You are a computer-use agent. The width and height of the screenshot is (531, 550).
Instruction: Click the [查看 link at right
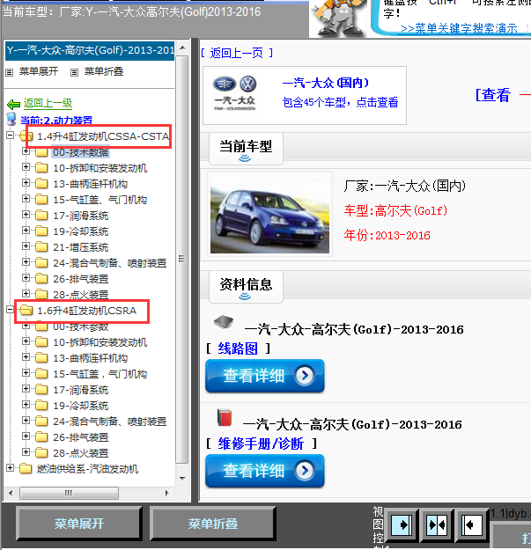click(492, 95)
